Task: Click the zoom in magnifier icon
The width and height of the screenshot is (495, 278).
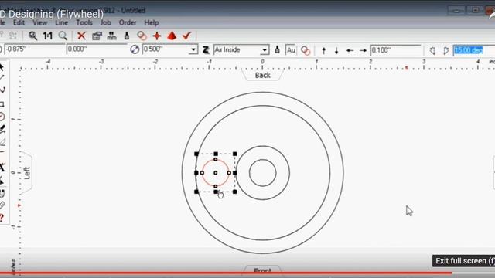Action: tap(32, 36)
